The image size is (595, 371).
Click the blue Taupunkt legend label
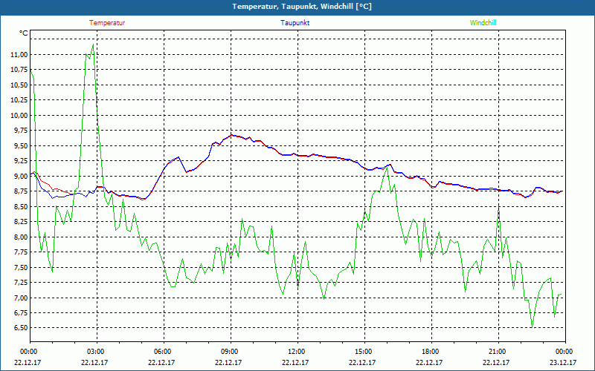pyautogui.click(x=295, y=23)
